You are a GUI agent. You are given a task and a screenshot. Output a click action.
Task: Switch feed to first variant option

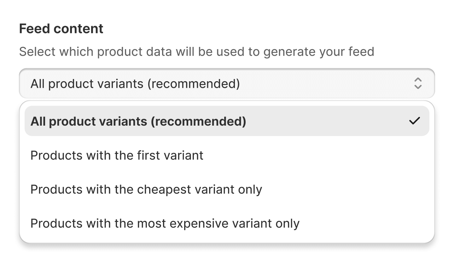[x=117, y=156]
